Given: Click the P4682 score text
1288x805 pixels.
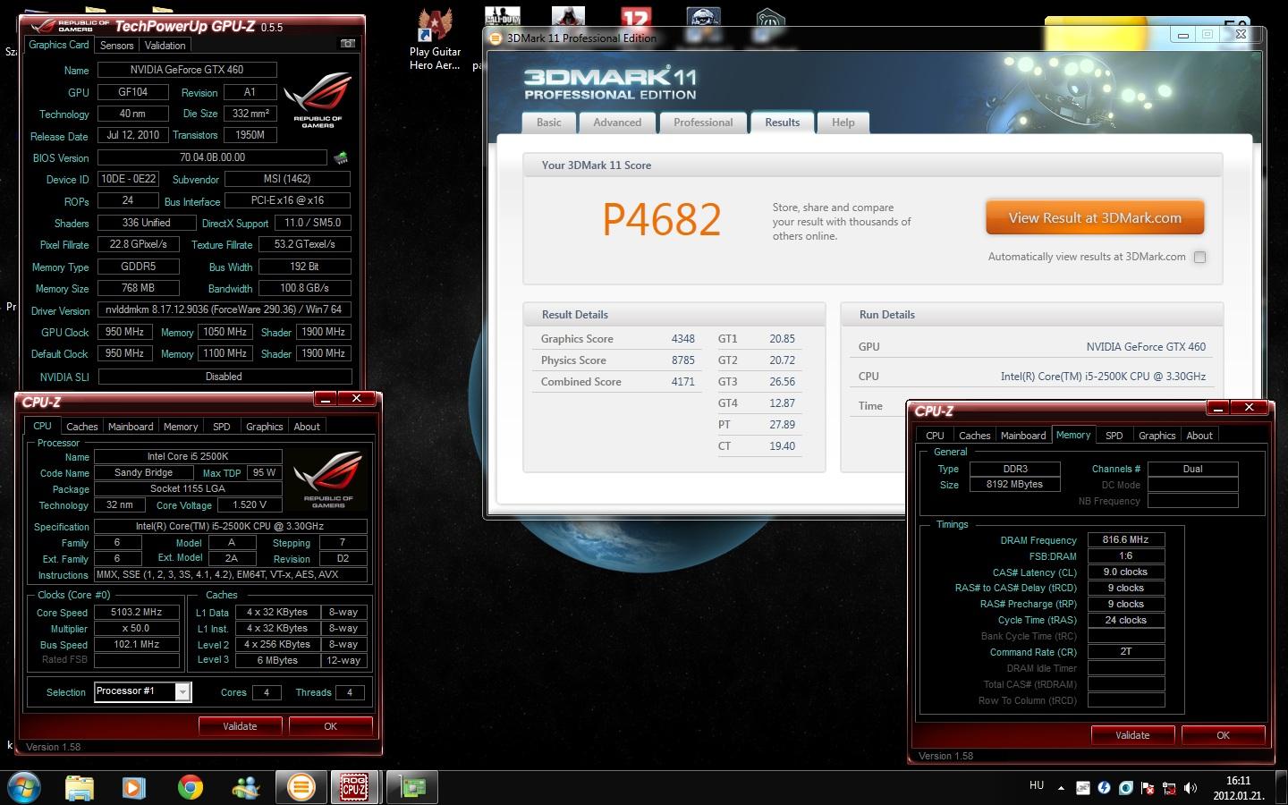Looking at the screenshot, I should (662, 220).
